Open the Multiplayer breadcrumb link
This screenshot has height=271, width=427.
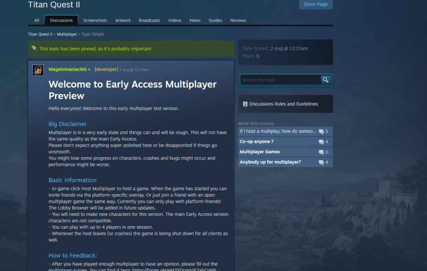(x=67, y=34)
